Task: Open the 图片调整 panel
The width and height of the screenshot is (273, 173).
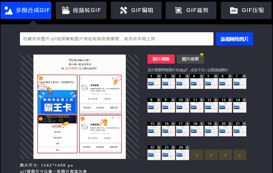Action: [161, 59]
